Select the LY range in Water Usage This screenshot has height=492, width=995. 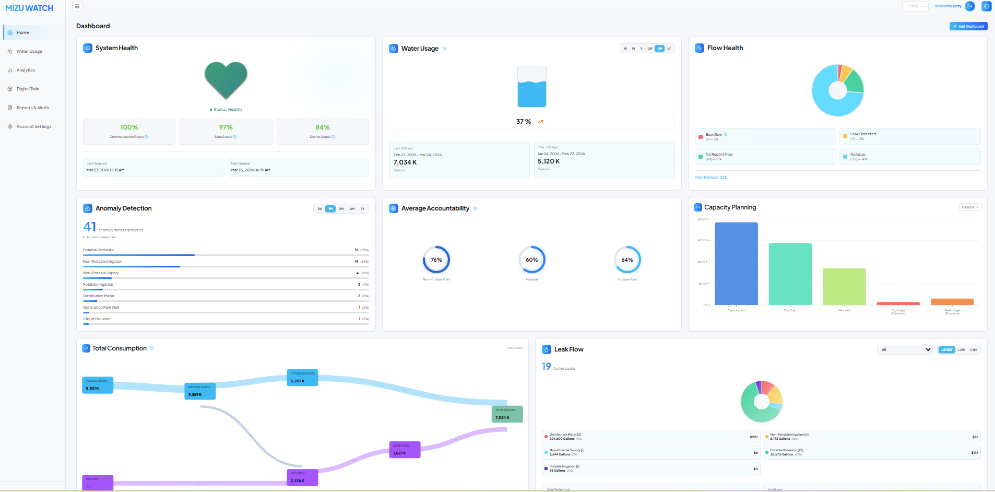pyautogui.click(x=669, y=49)
